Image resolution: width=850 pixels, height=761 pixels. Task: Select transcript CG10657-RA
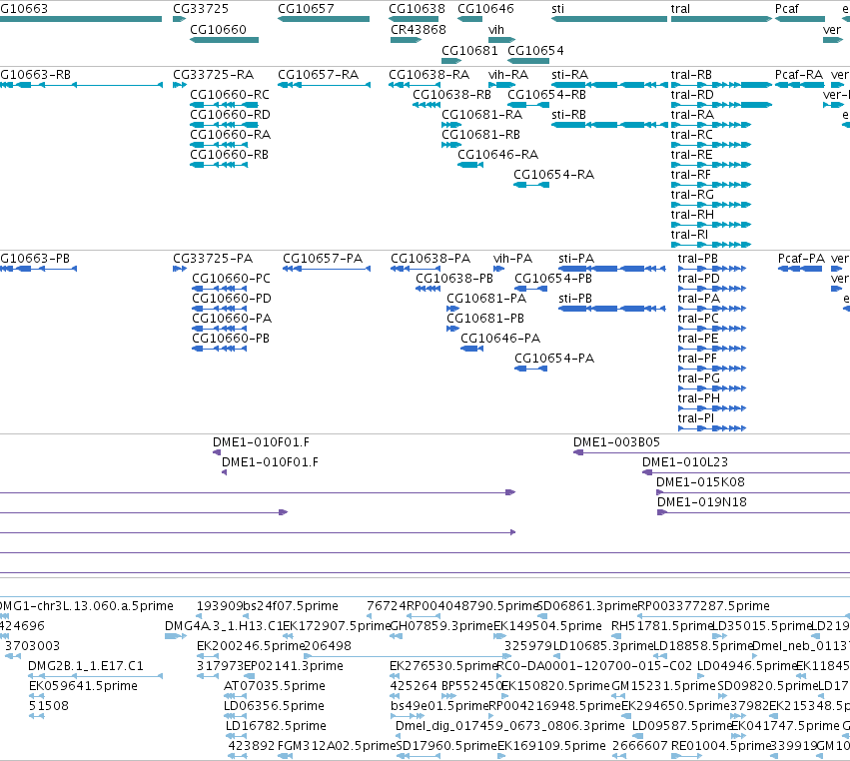(319, 74)
